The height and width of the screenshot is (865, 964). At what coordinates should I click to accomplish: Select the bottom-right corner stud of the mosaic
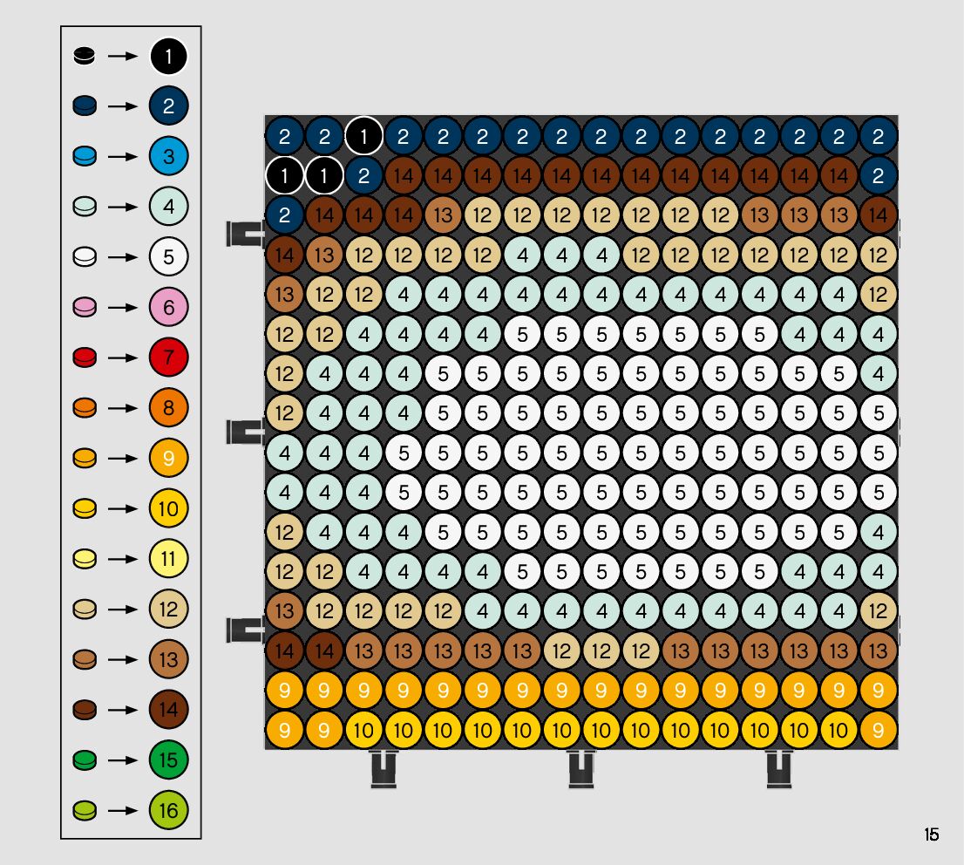(x=878, y=729)
